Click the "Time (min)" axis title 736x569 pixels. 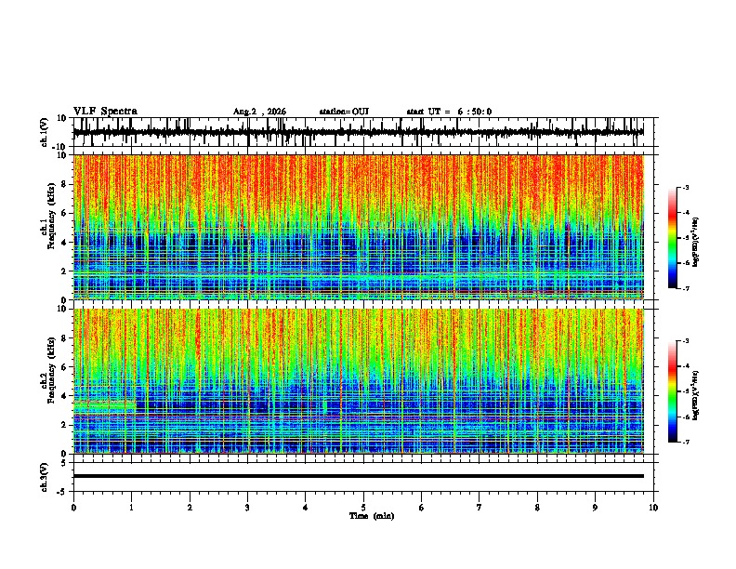coord(372,516)
